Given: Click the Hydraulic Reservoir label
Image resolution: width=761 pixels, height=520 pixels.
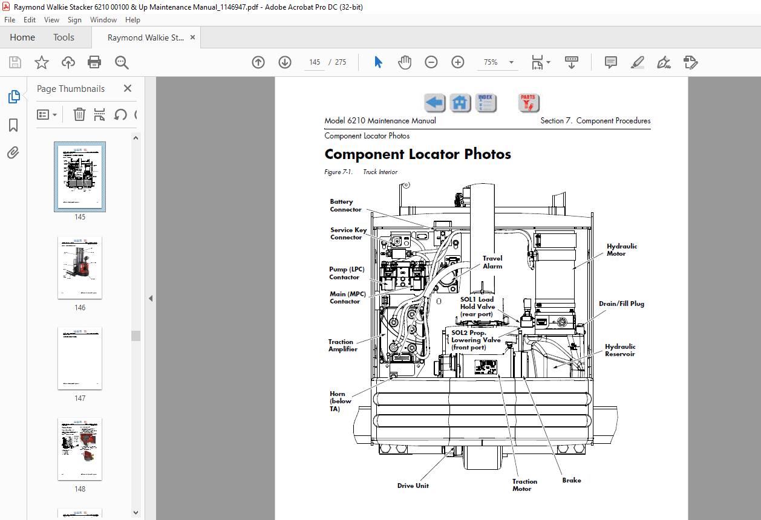Looking at the screenshot, I should click(620, 350).
